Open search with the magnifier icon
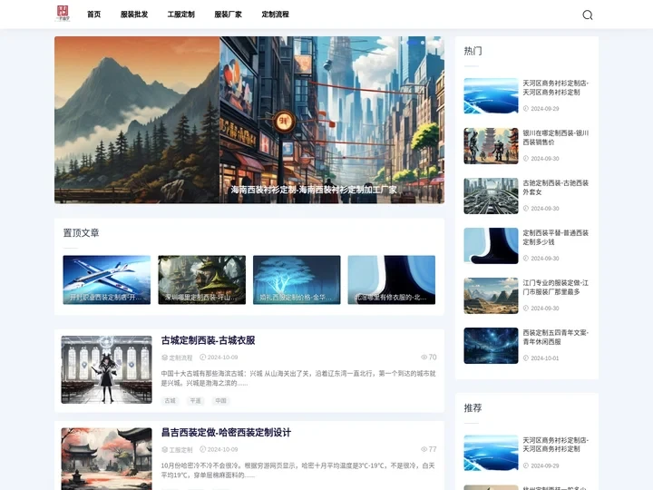The image size is (653, 490). point(587,15)
